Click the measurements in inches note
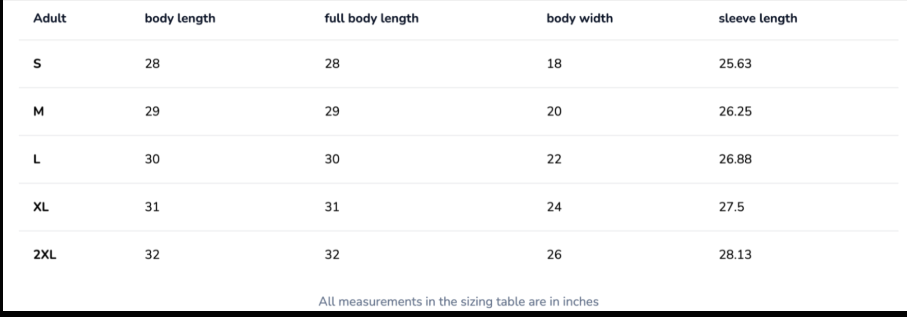Image resolution: width=907 pixels, height=317 pixels. click(x=458, y=302)
